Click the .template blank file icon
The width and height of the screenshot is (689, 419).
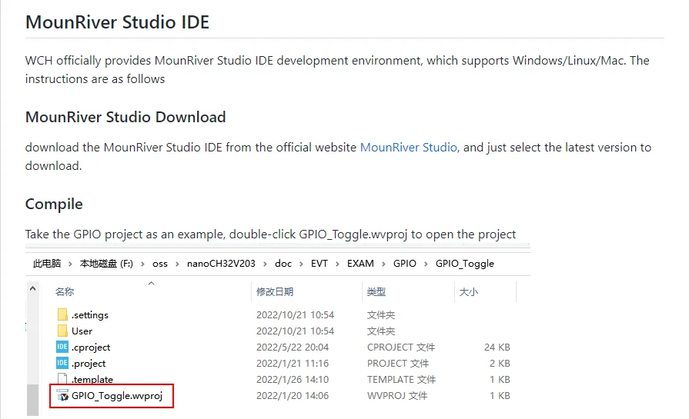pos(62,378)
